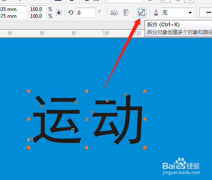Click the rotation angle field showing .0

click(x=86, y=13)
